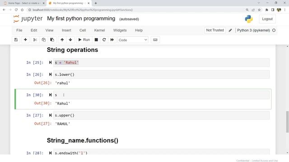Open the Cell menu
This screenshot has height=162, width=289.
point(83,30)
